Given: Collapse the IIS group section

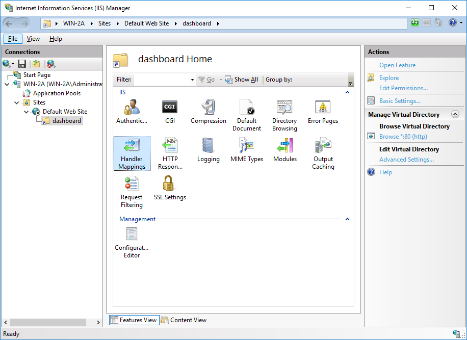Looking at the screenshot, I should tap(347, 92).
